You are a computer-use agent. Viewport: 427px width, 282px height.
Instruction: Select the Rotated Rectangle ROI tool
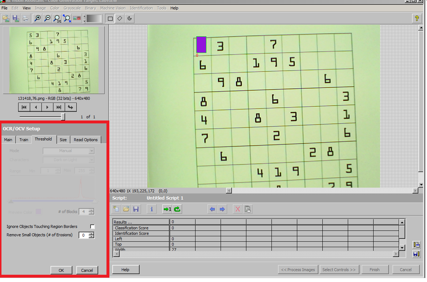coord(120,19)
